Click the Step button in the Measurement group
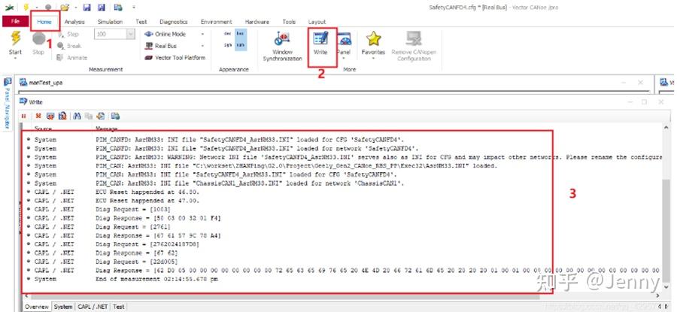The image size is (677, 312). click(68, 34)
